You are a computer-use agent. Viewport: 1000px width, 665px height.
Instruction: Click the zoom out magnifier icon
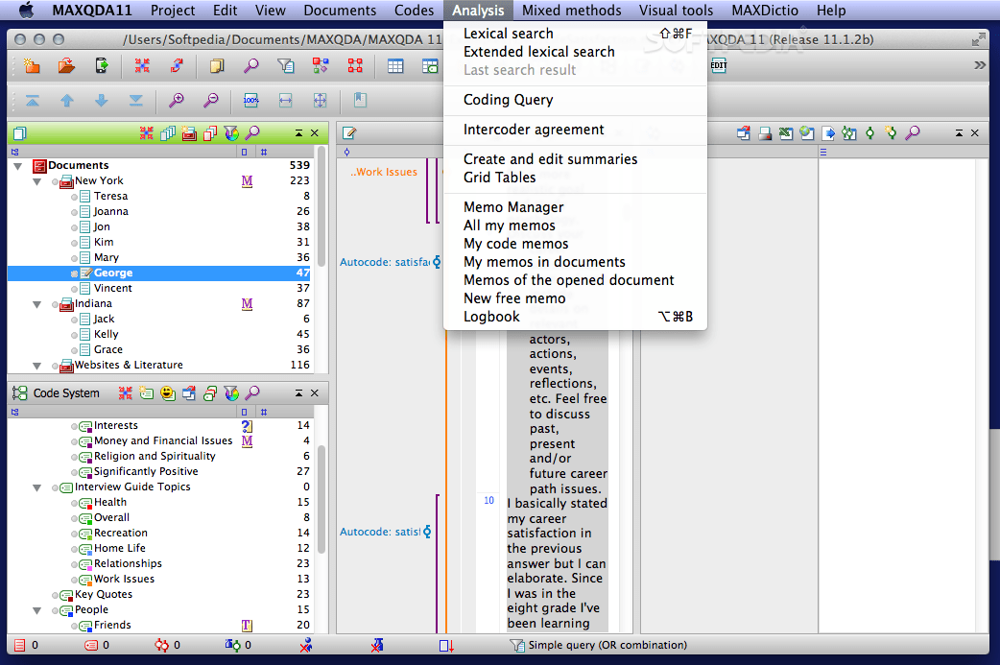pyautogui.click(x=210, y=100)
